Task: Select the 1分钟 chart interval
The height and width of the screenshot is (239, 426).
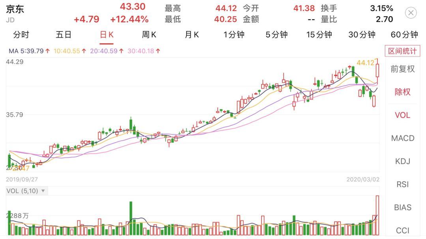Action: click(x=234, y=35)
